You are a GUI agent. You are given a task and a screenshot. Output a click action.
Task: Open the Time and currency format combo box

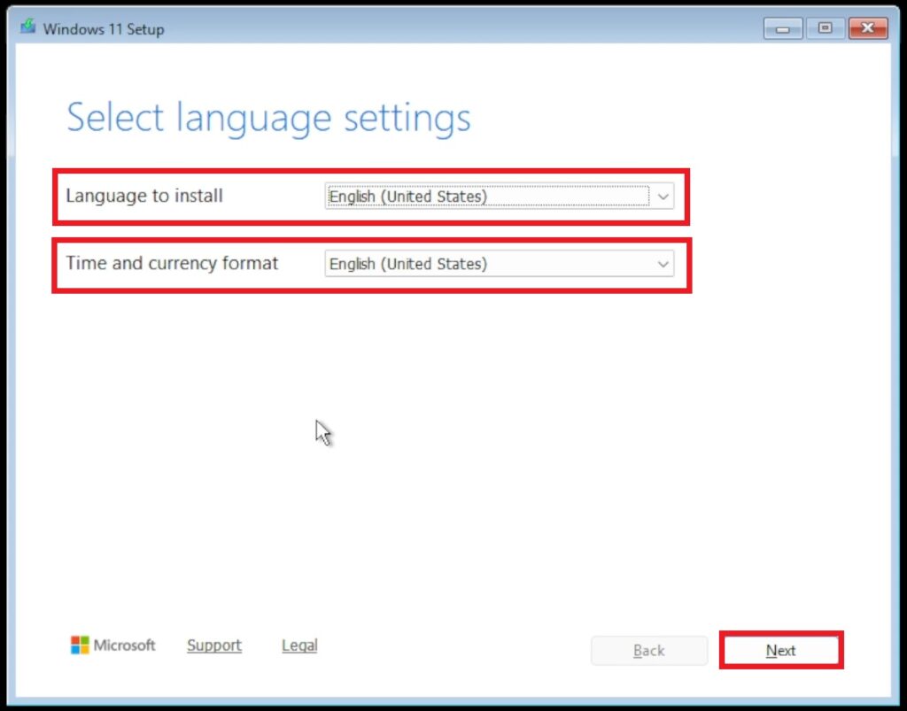[x=487, y=264]
